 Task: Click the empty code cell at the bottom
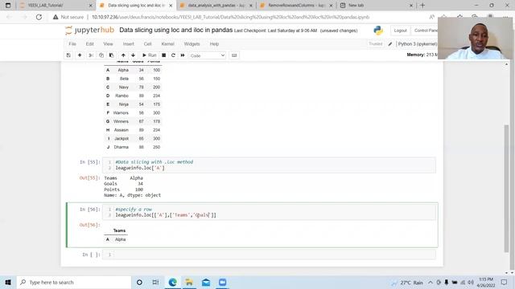(269, 254)
